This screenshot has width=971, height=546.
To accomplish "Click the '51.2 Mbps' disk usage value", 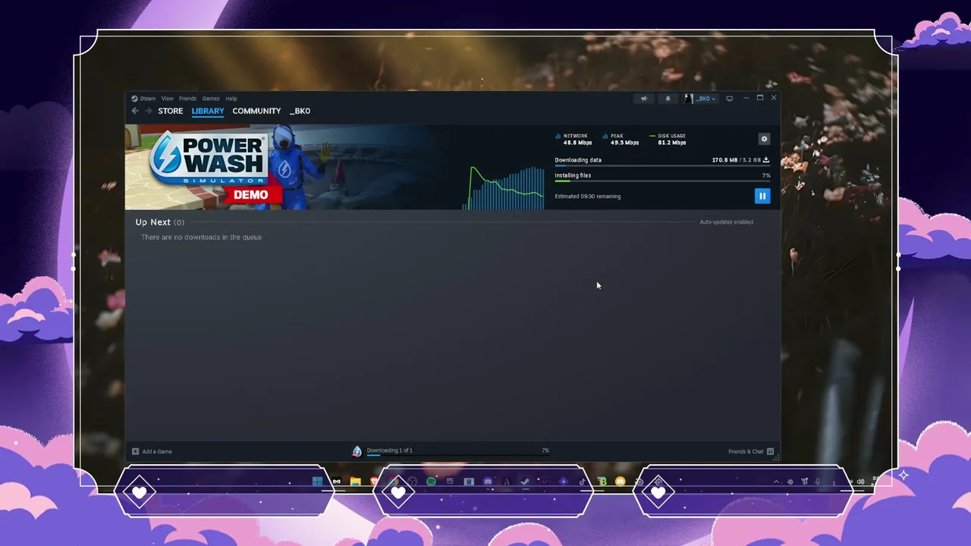I will pos(671,143).
